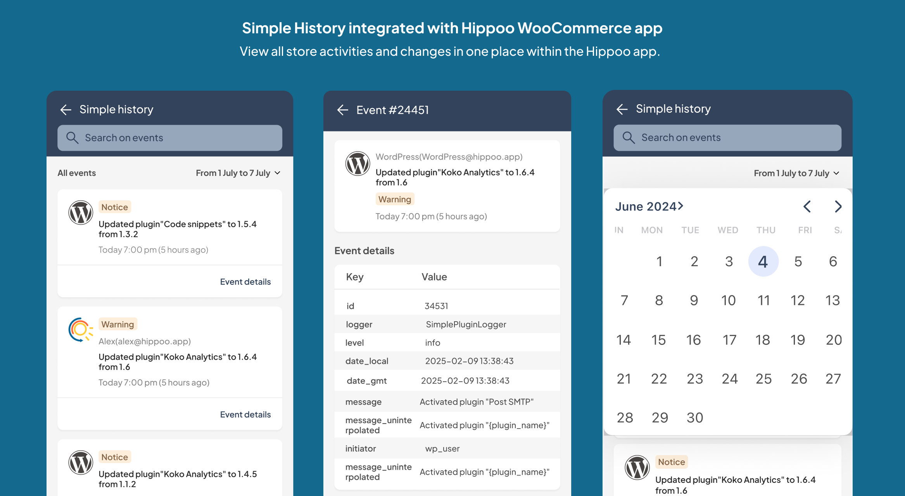Click Alex(alex@hippoo.app) user text
Screen dimensions: 905x496
(x=144, y=341)
